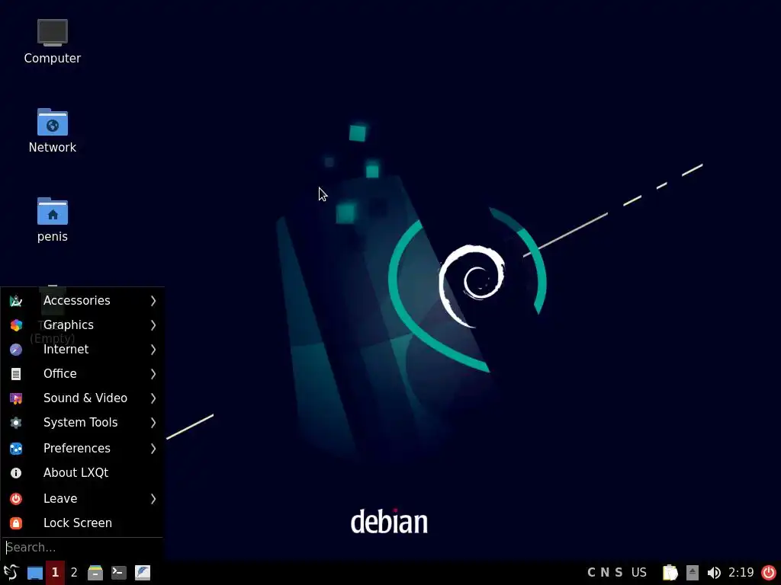781x585 pixels.
Task: Select About LXQt menu entry
Action: pos(82,472)
